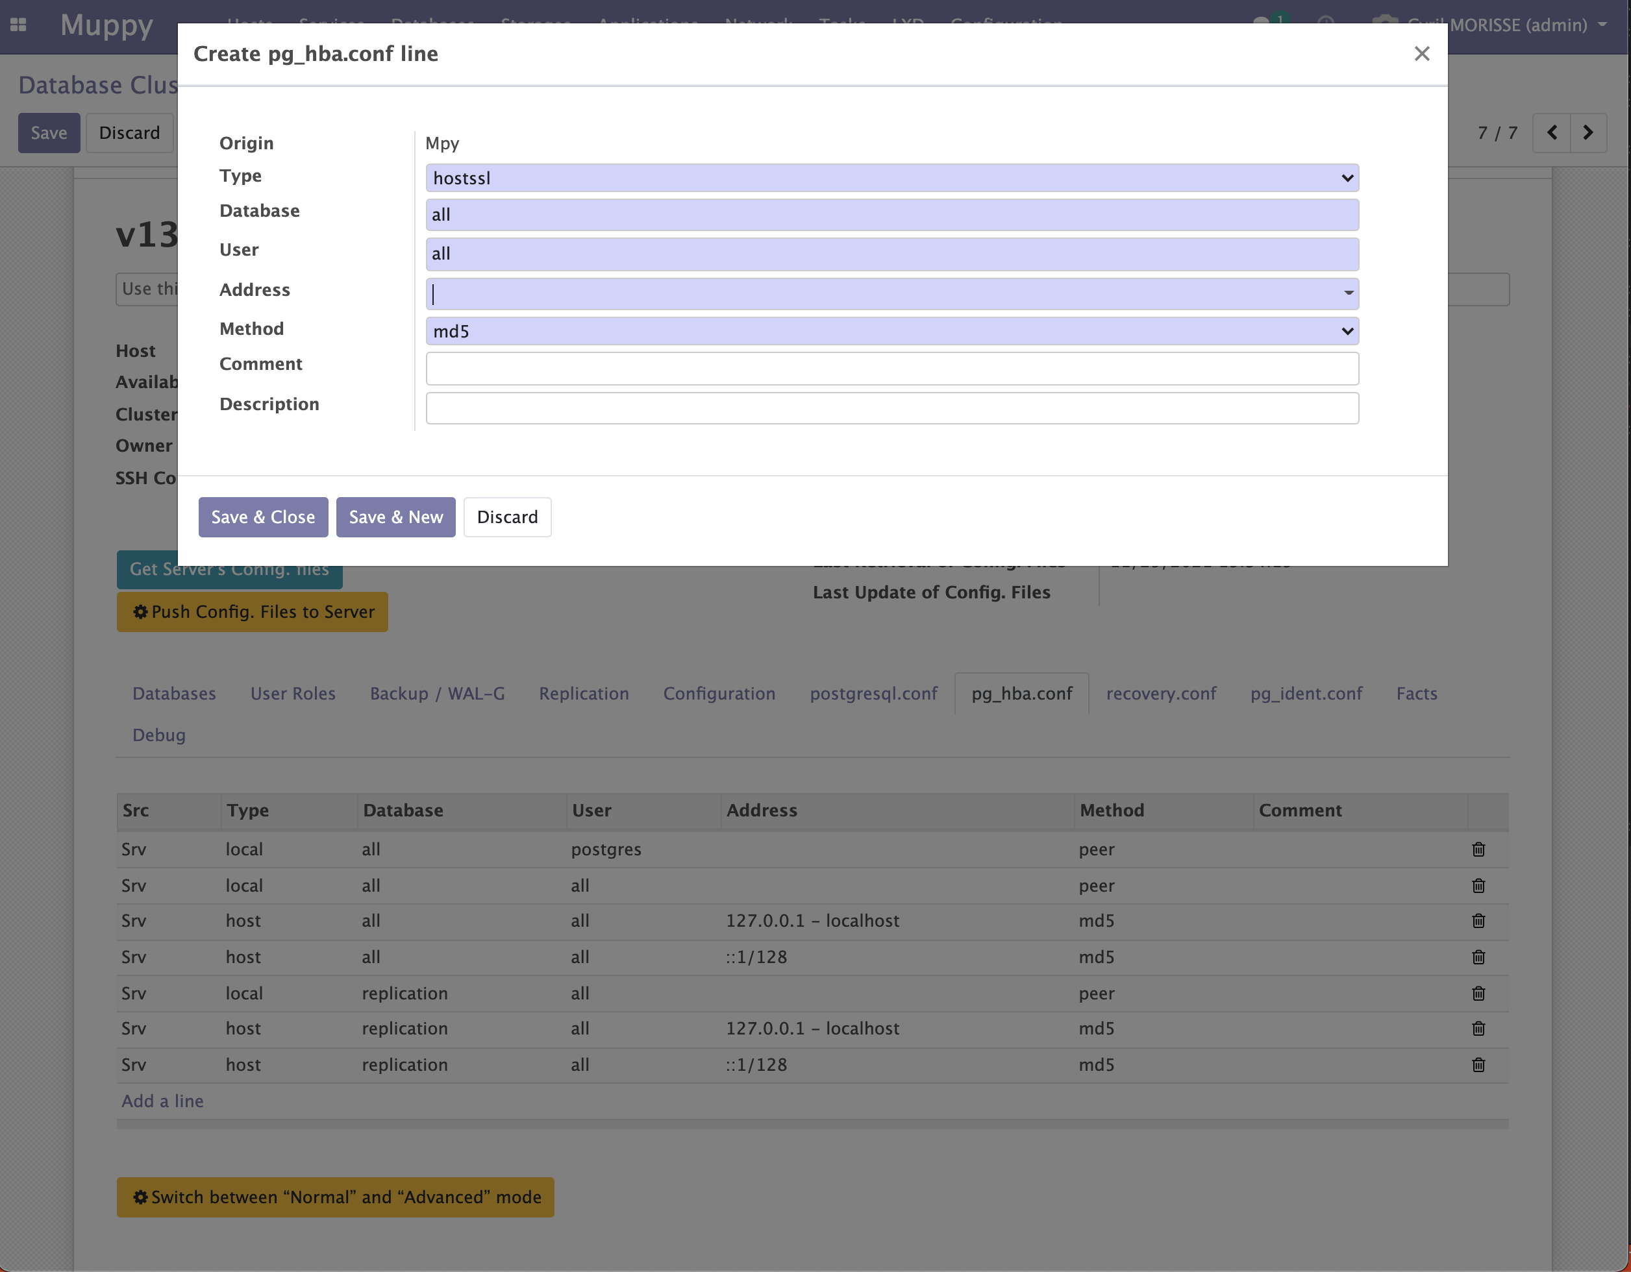Click into the Description text field

pos(891,408)
